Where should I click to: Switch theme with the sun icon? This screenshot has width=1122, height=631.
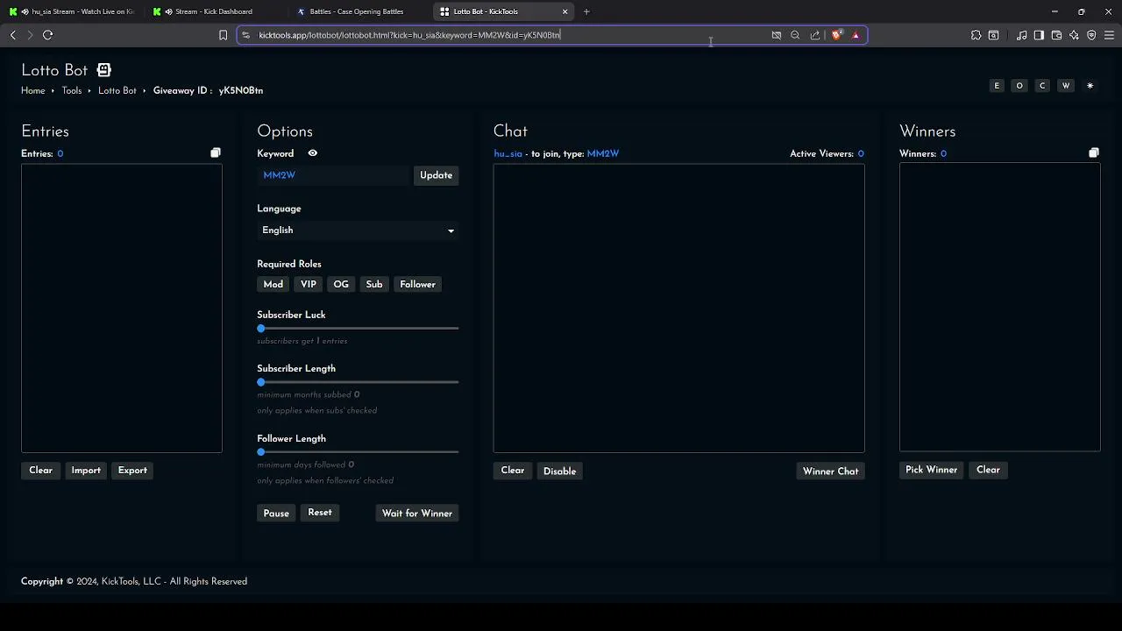(1090, 86)
